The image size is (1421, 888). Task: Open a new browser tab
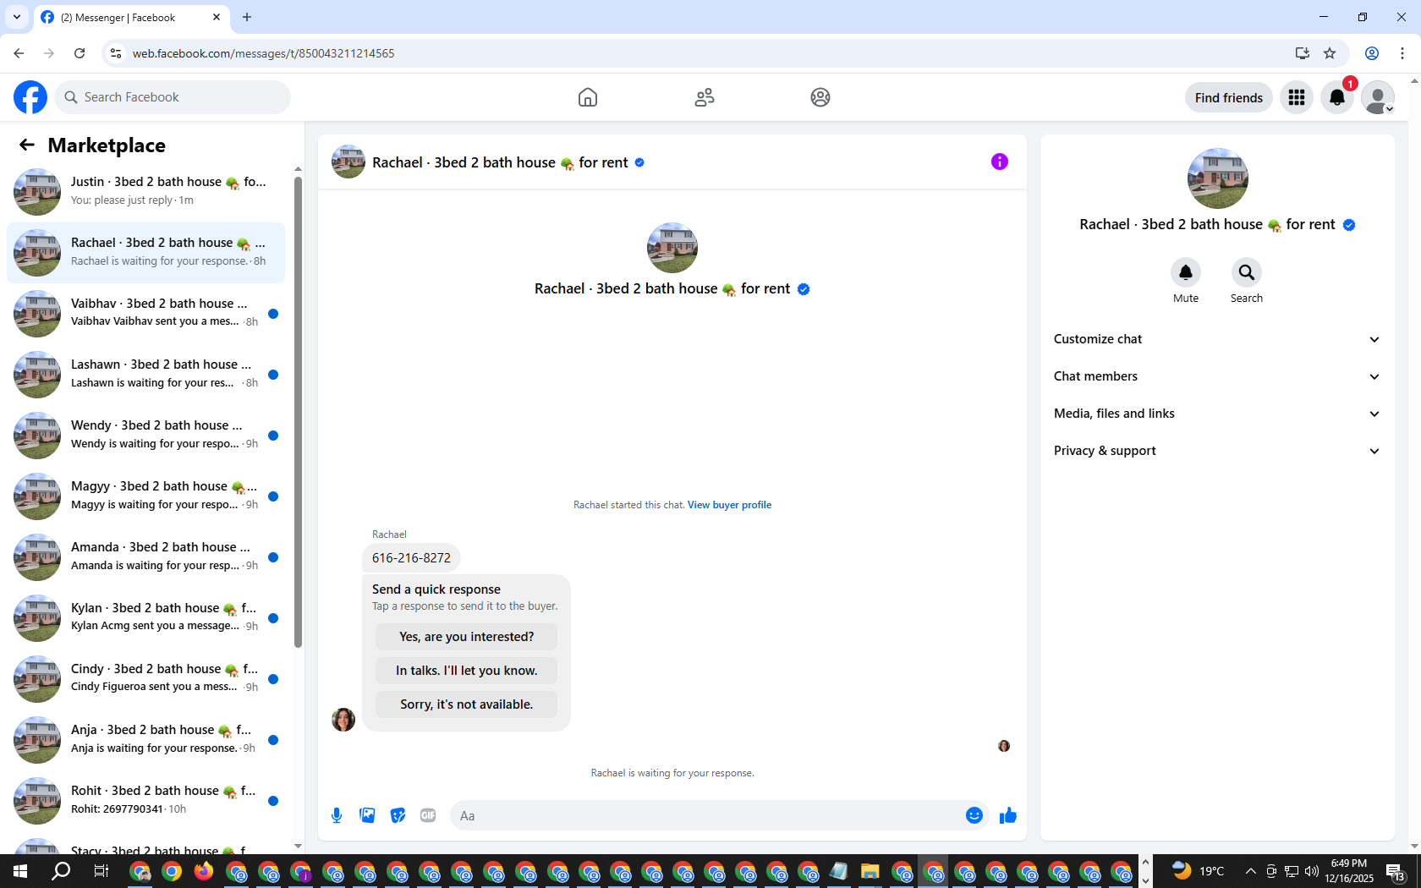(247, 17)
